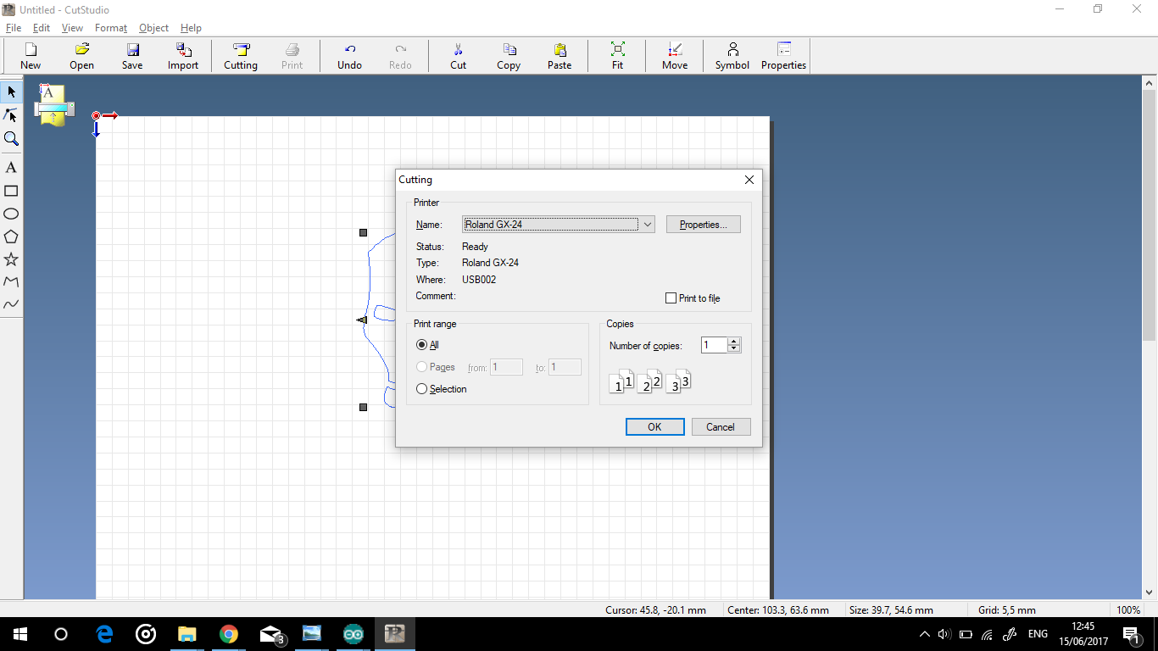Image resolution: width=1158 pixels, height=651 pixels.
Task: Click the Save toolbar icon
Action: [132, 56]
